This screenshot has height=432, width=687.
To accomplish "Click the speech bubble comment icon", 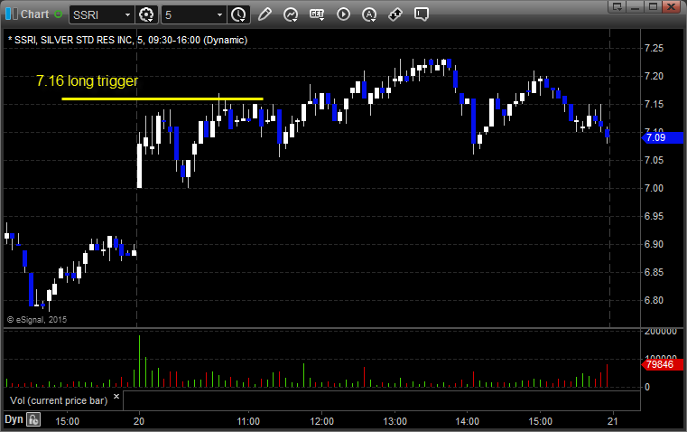I will click(x=422, y=14).
